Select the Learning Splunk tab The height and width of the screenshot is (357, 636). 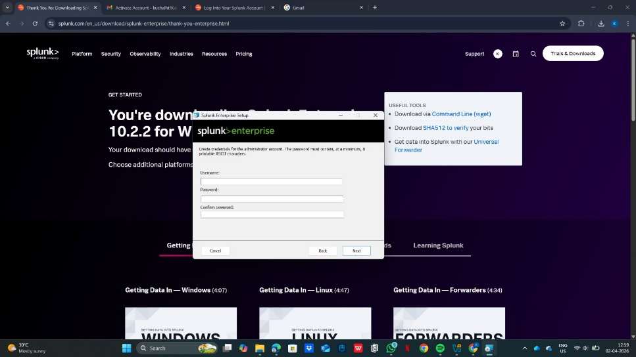pyautogui.click(x=438, y=245)
